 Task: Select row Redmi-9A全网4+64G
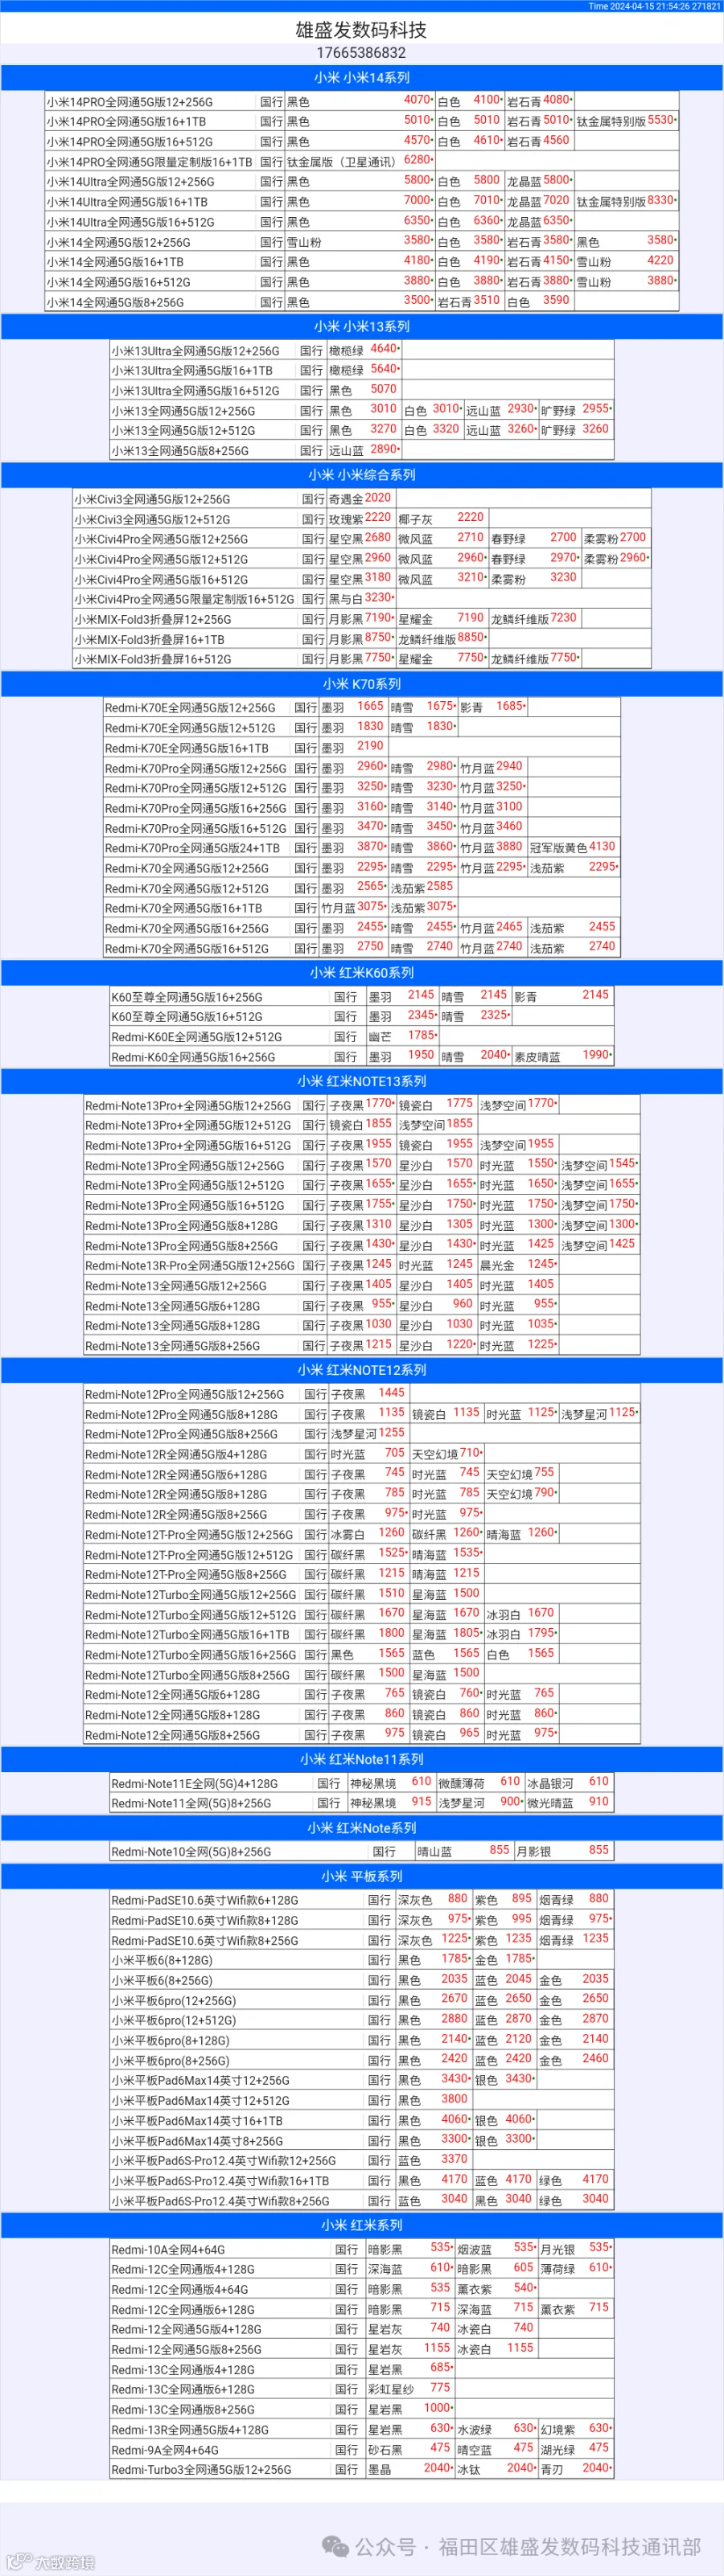(361, 2449)
